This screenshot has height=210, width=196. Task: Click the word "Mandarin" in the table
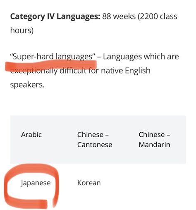154,145
